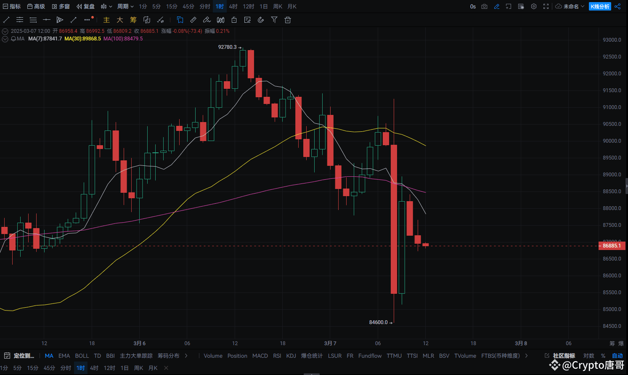Toggle 对数 logarithmic scale
This screenshot has height=375, width=628.
(x=589, y=356)
